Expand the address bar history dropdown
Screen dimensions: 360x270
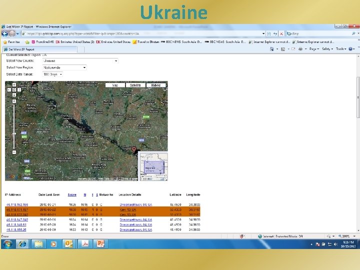point(263,34)
